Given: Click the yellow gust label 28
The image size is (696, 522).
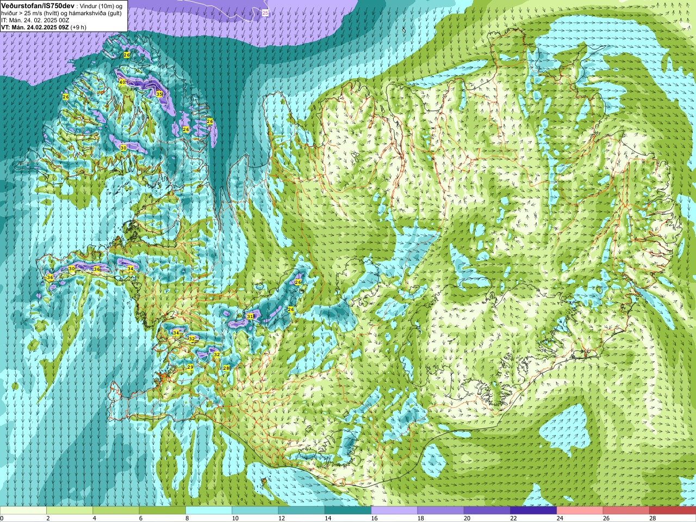Looking at the screenshot, I should coord(226,368).
